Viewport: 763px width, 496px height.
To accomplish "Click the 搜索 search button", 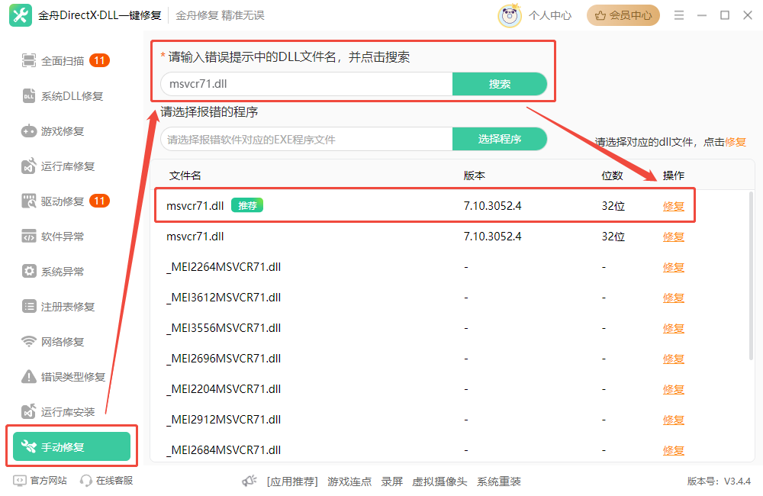I will click(x=499, y=84).
